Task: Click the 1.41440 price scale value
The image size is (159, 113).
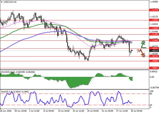Action: point(154,32)
